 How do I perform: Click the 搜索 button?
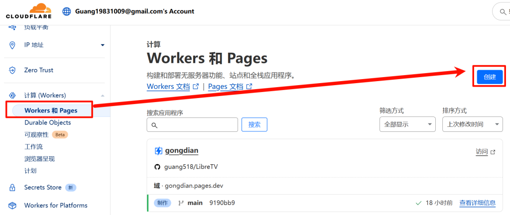point(255,125)
